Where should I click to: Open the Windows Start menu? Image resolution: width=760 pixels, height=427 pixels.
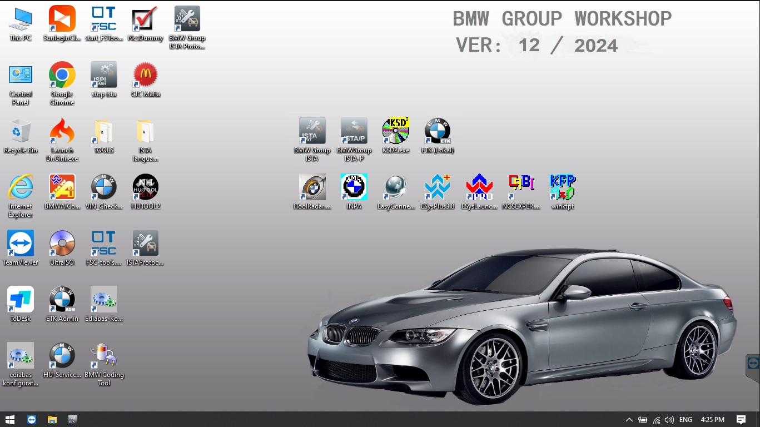tap(11, 419)
